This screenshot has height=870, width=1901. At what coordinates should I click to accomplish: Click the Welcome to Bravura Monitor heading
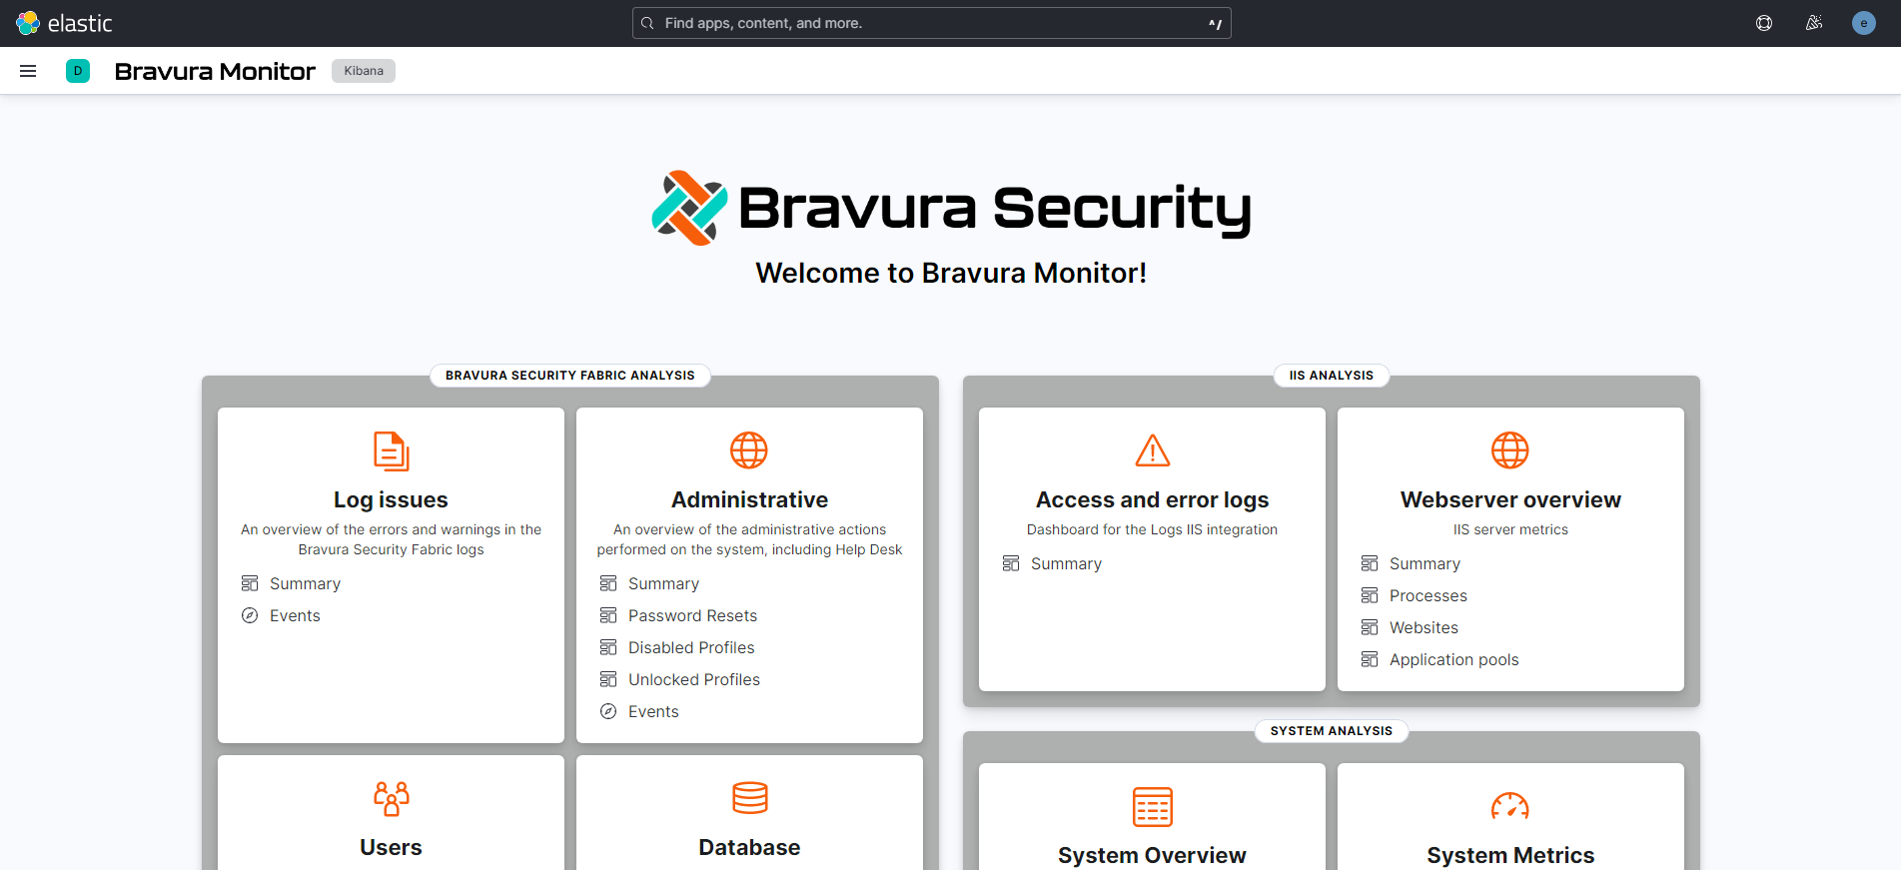(951, 273)
